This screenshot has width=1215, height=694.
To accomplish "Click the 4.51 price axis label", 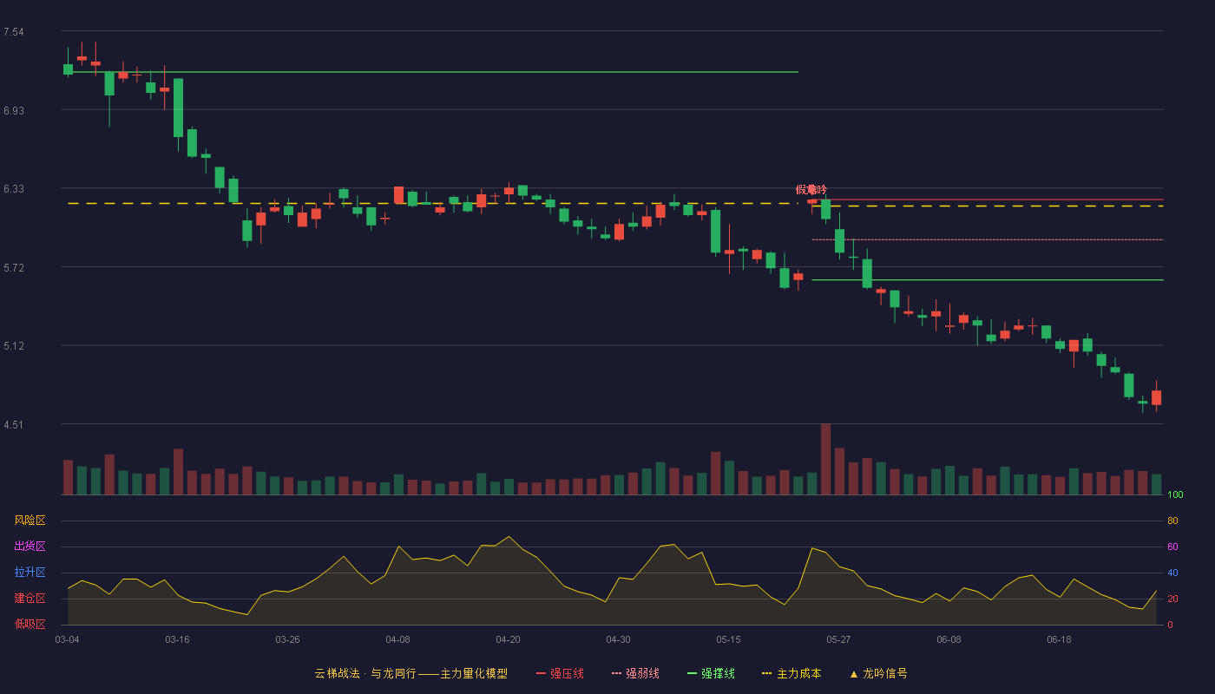I will [x=14, y=425].
